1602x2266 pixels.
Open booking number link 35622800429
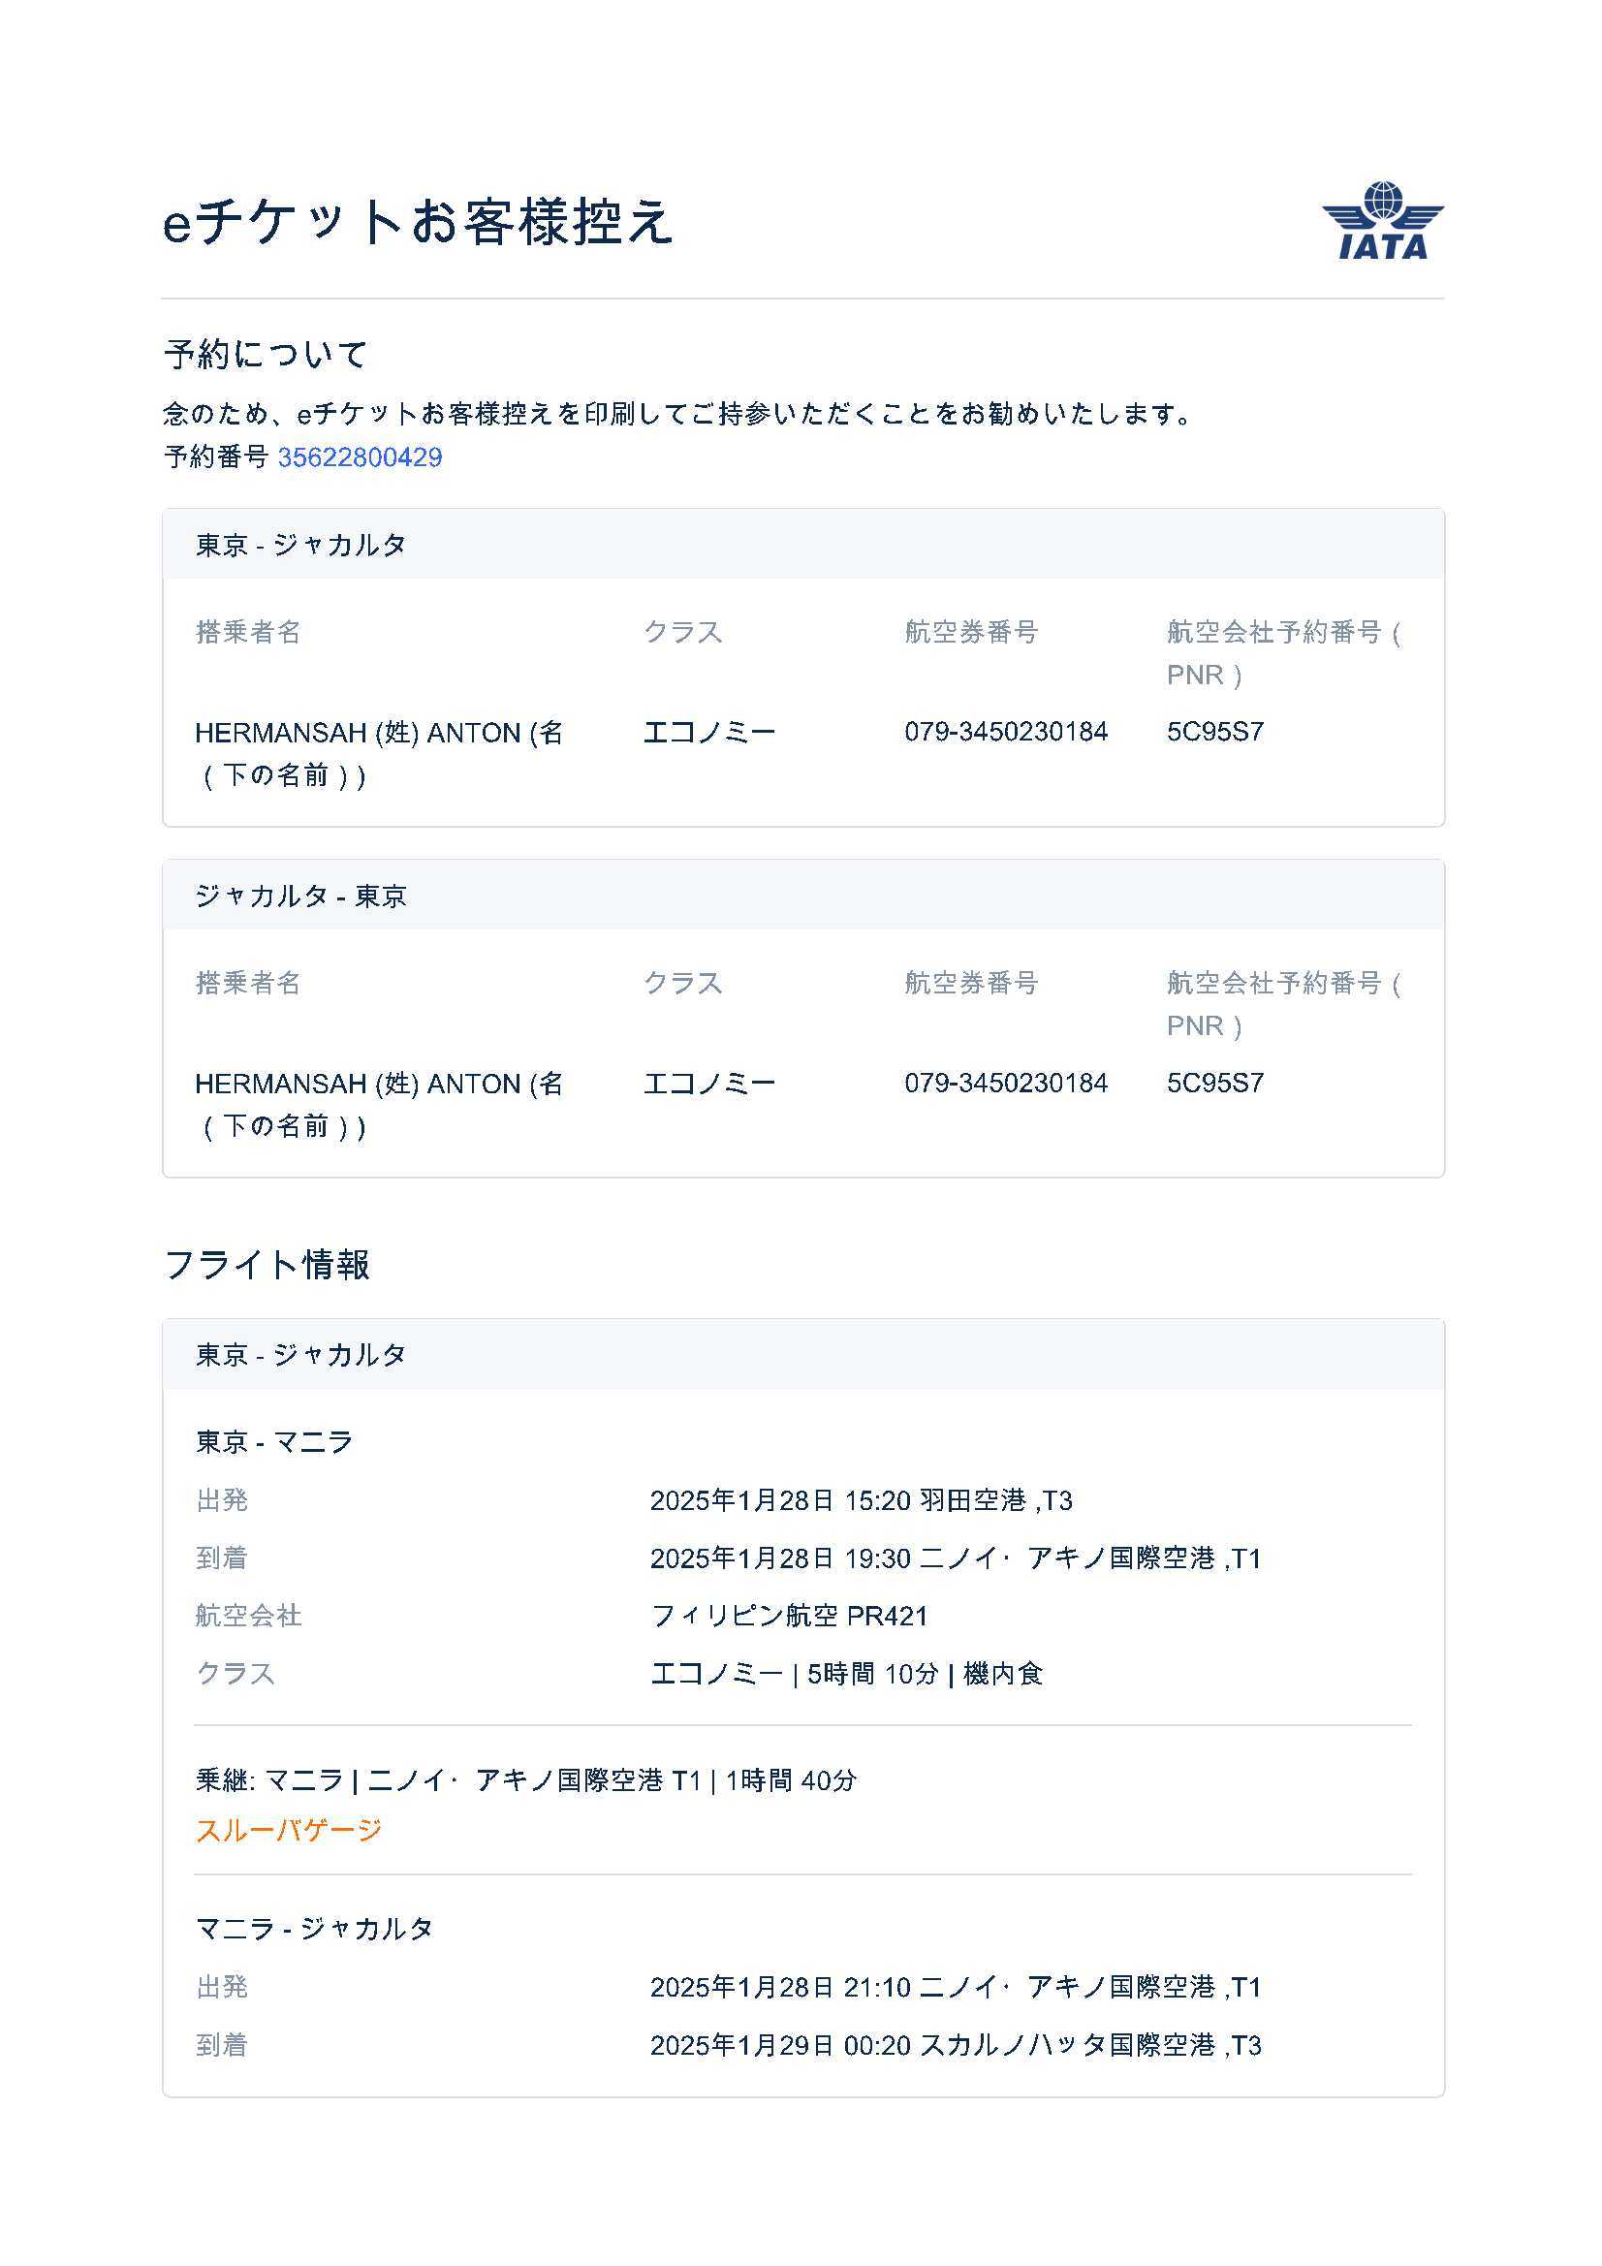(x=360, y=456)
